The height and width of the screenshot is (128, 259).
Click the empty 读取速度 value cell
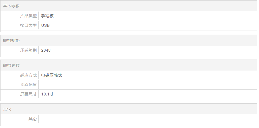[148, 85]
